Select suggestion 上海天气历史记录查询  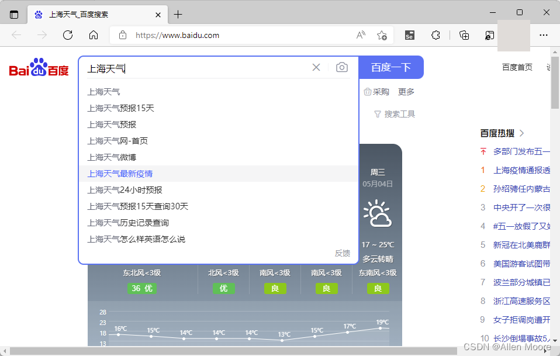(x=218, y=223)
